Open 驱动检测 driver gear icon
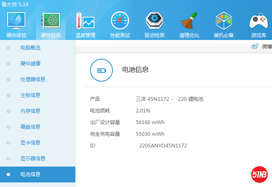 pyautogui.click(x=154, y=21)
